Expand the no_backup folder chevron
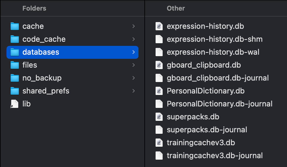The height and width of the screenshot is (167, 287). point(133,78)
